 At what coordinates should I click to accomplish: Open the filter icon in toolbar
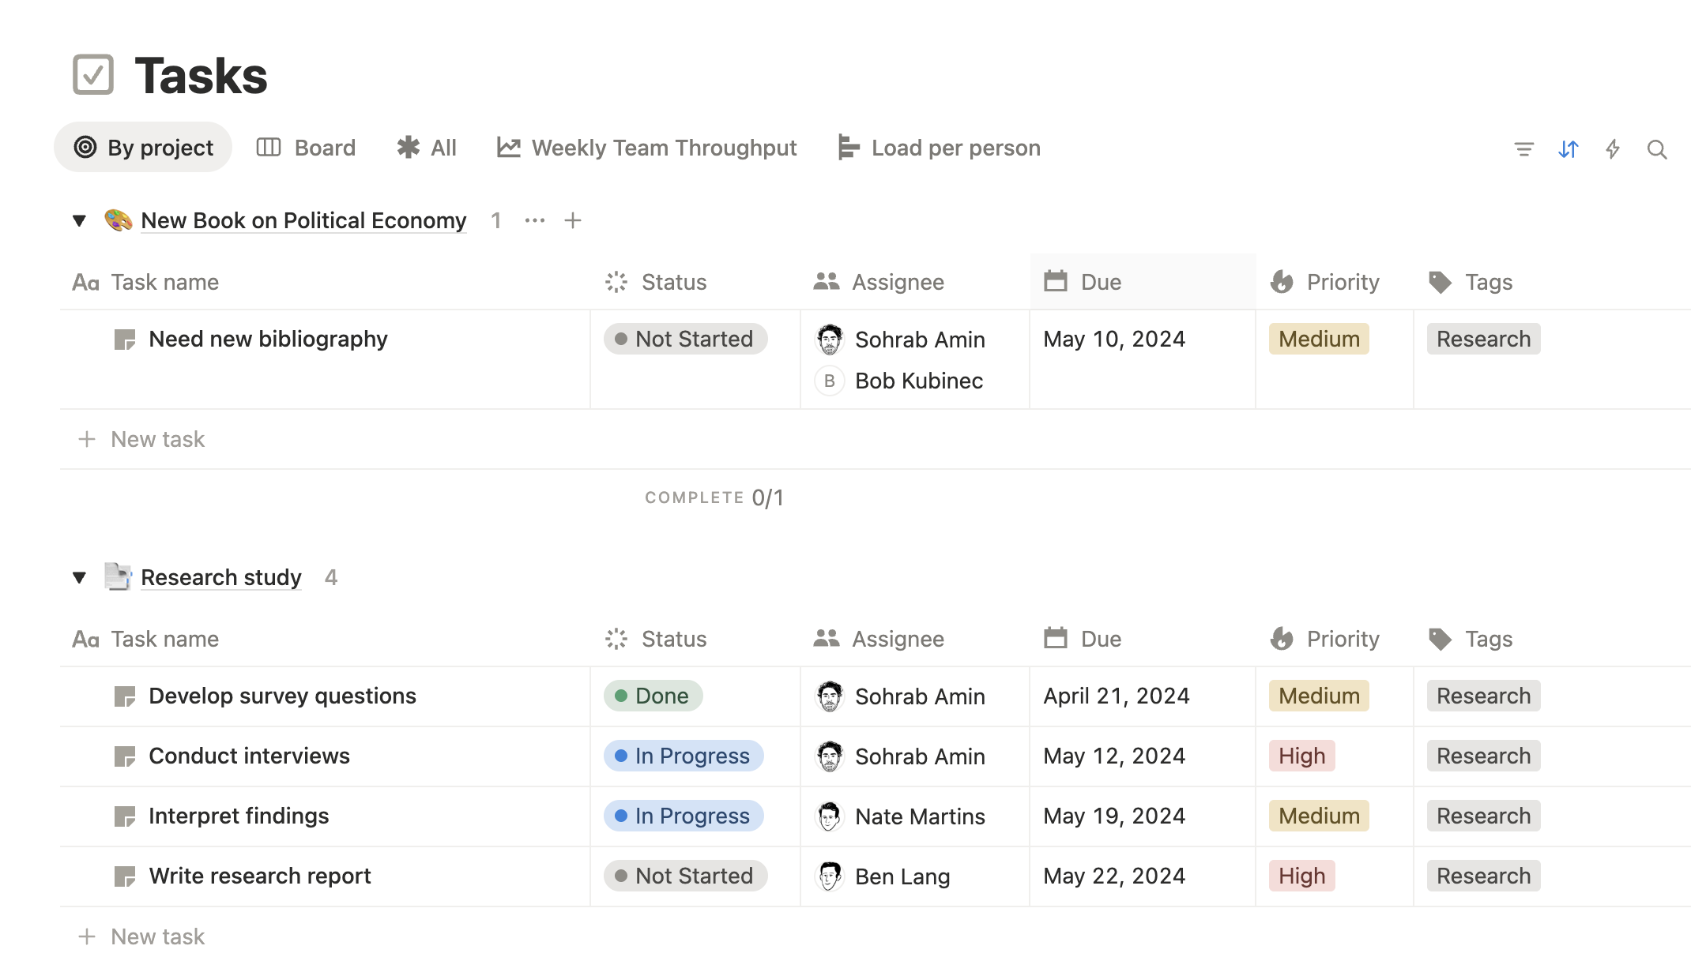1523,148
